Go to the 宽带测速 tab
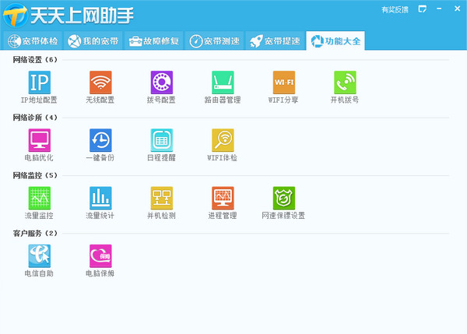 point(214,40)
